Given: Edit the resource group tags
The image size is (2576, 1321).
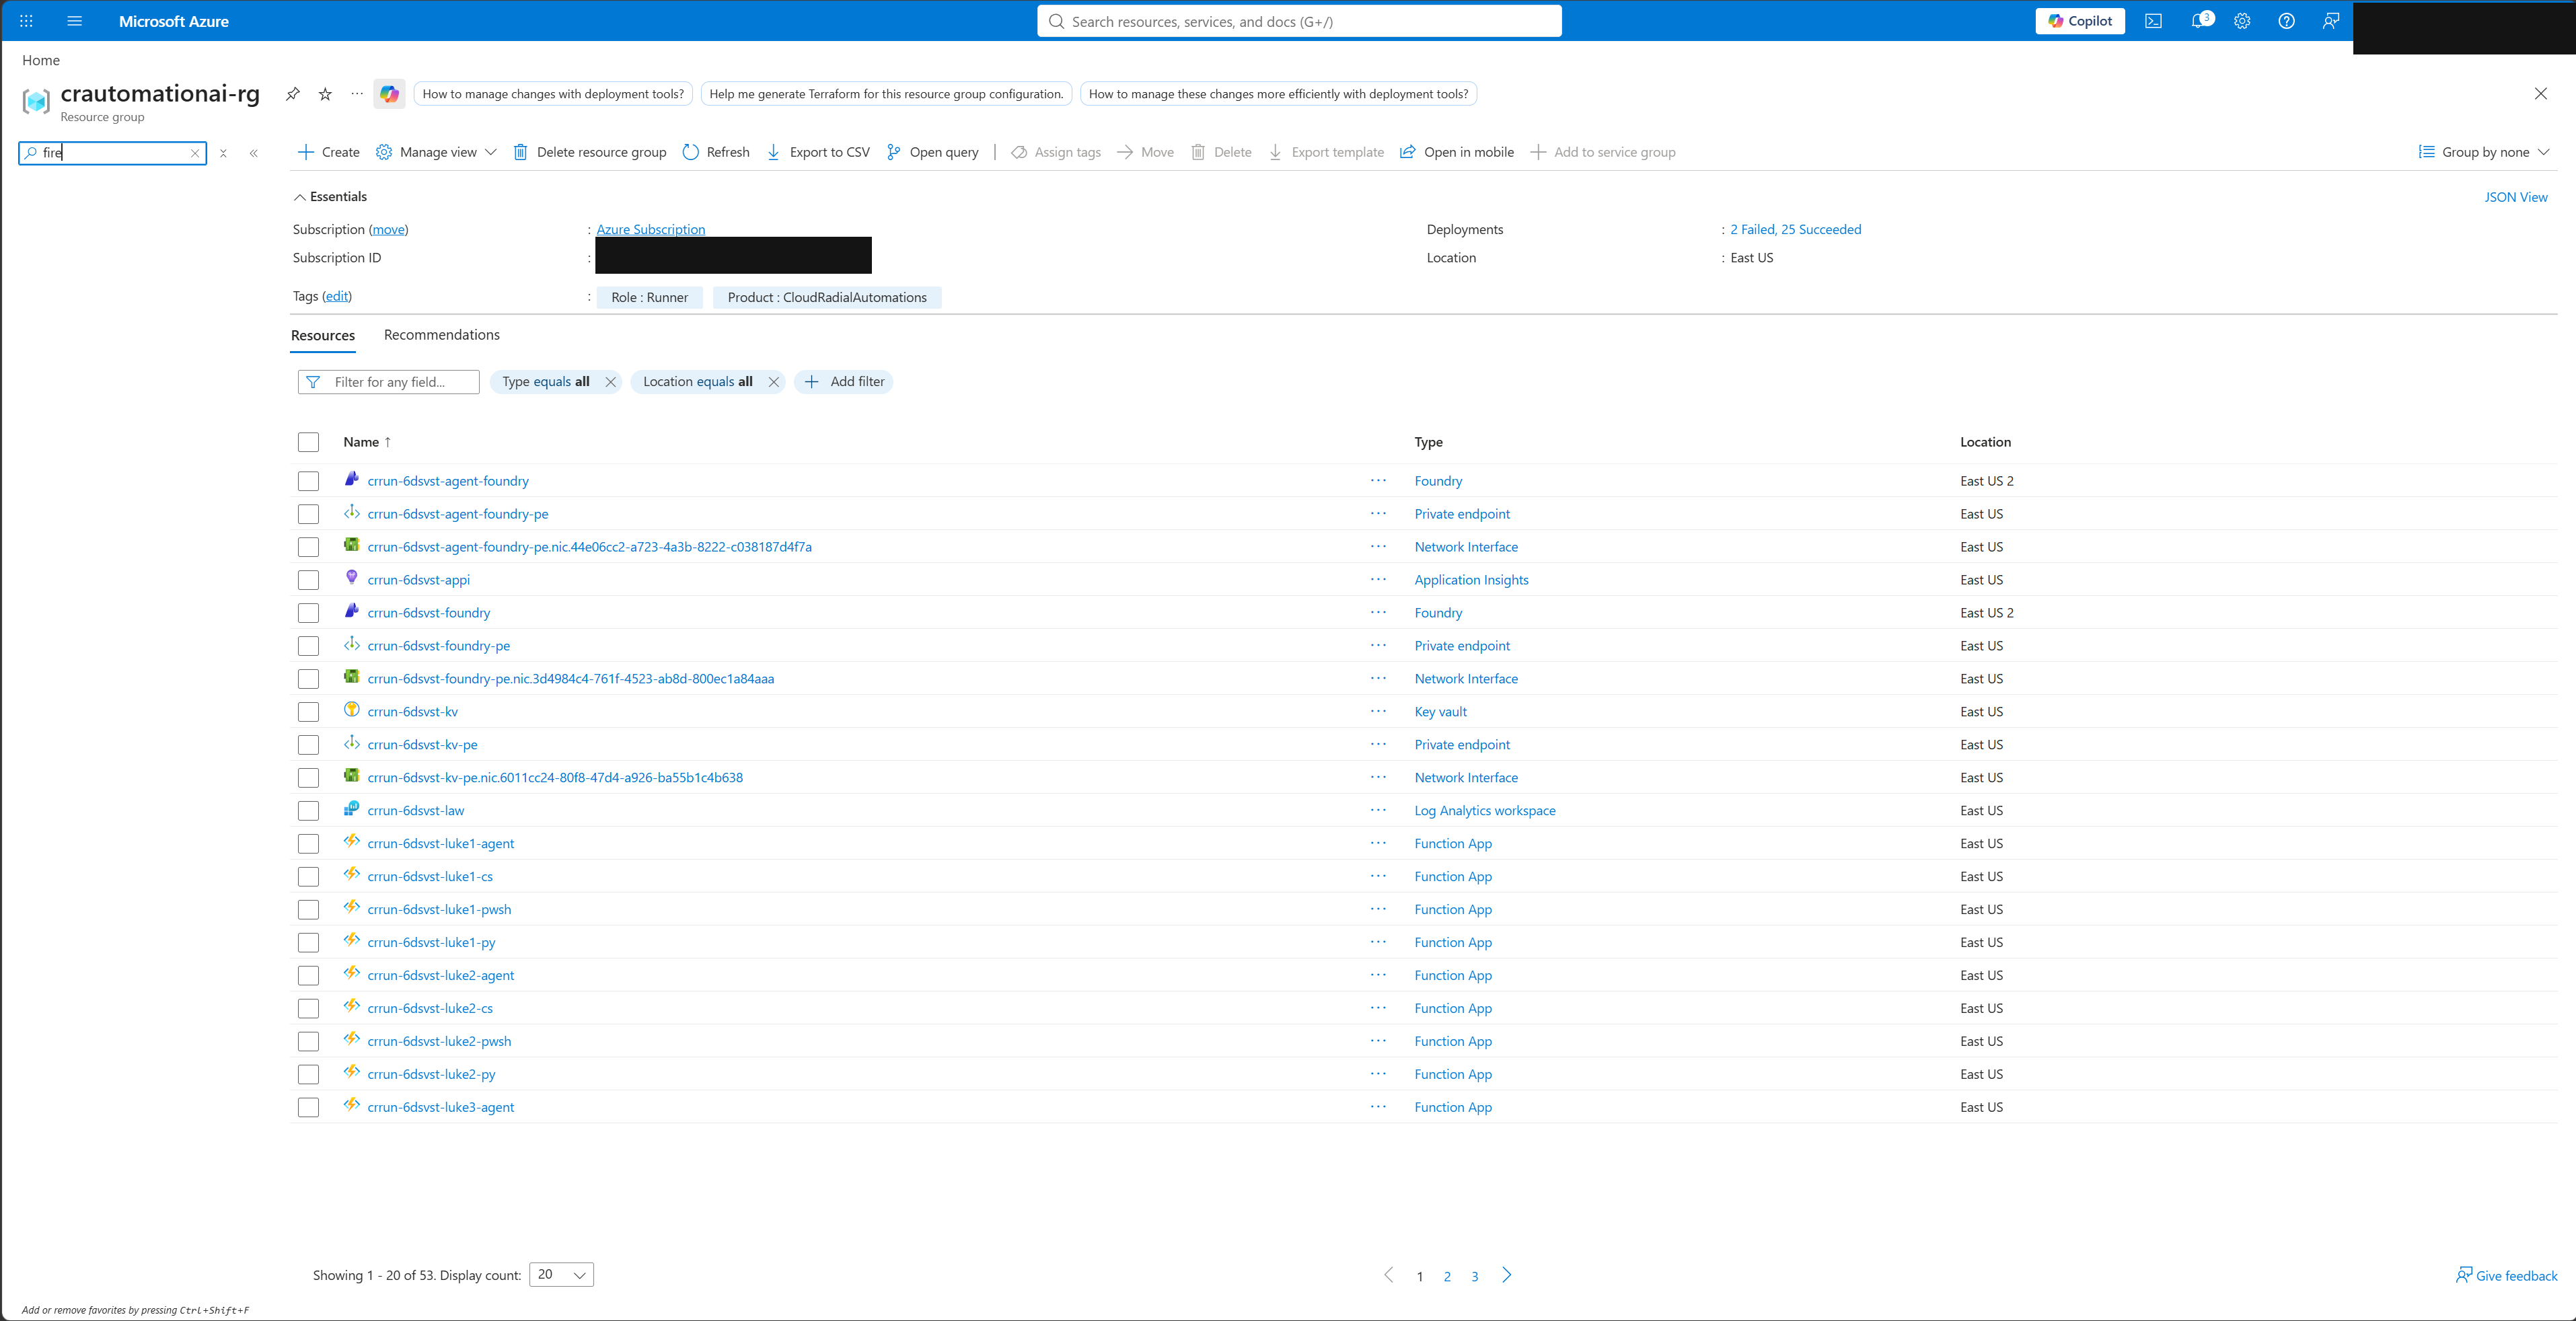Looking at the screenshot, I should (x=337, y=296).
